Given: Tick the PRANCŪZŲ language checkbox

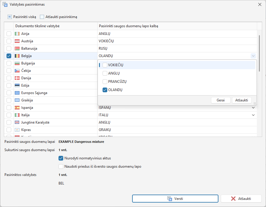Looking at the screenshot, I should click(x=105, y=82).
